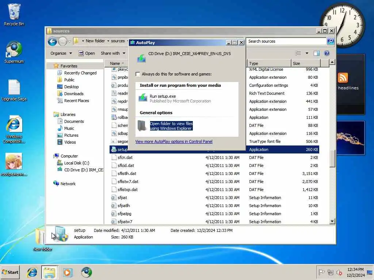Select the sflistw7.dat file
This screenshot has width=374, height=280.
214,182
